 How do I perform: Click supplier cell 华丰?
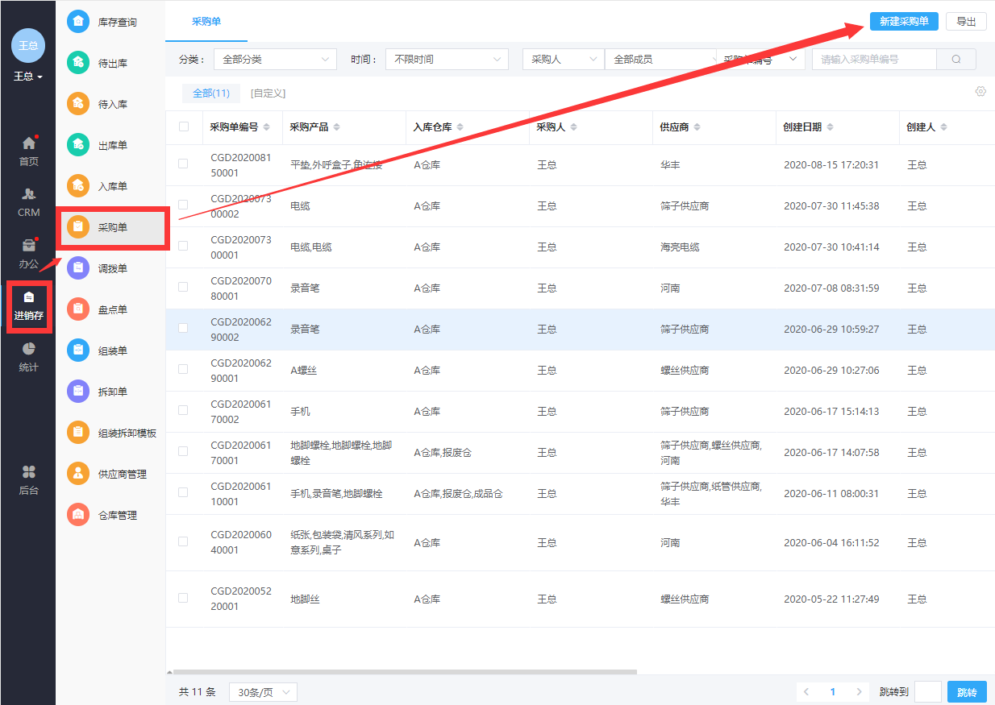point(670,165)
